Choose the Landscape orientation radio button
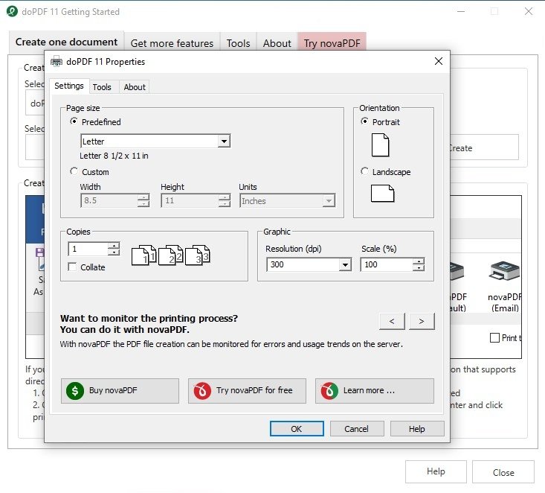545x493 pixels. (x=364, y=171)
